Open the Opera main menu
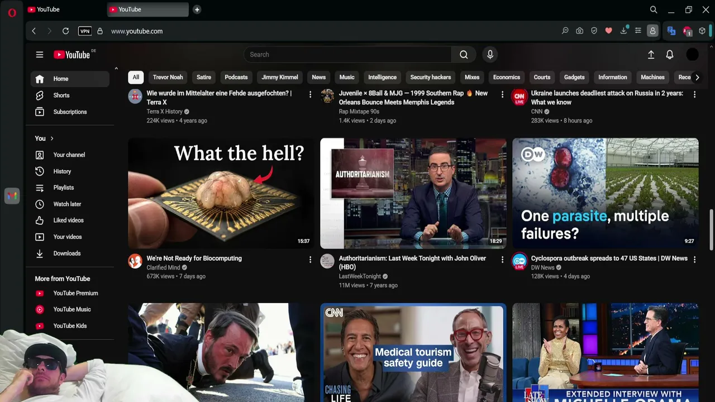Screen dimensions: 715x402 (x=12, y=12)
